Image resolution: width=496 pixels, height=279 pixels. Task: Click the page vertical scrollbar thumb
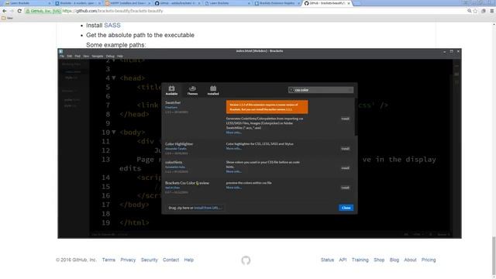[494, 255]
